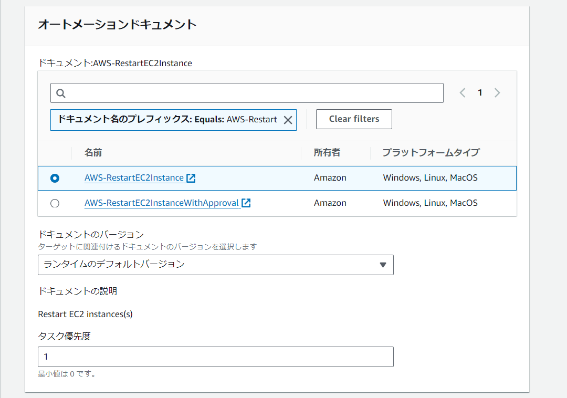The image size is (567, 398).
Task: Focus the document search field
Action: pos(247,93)
